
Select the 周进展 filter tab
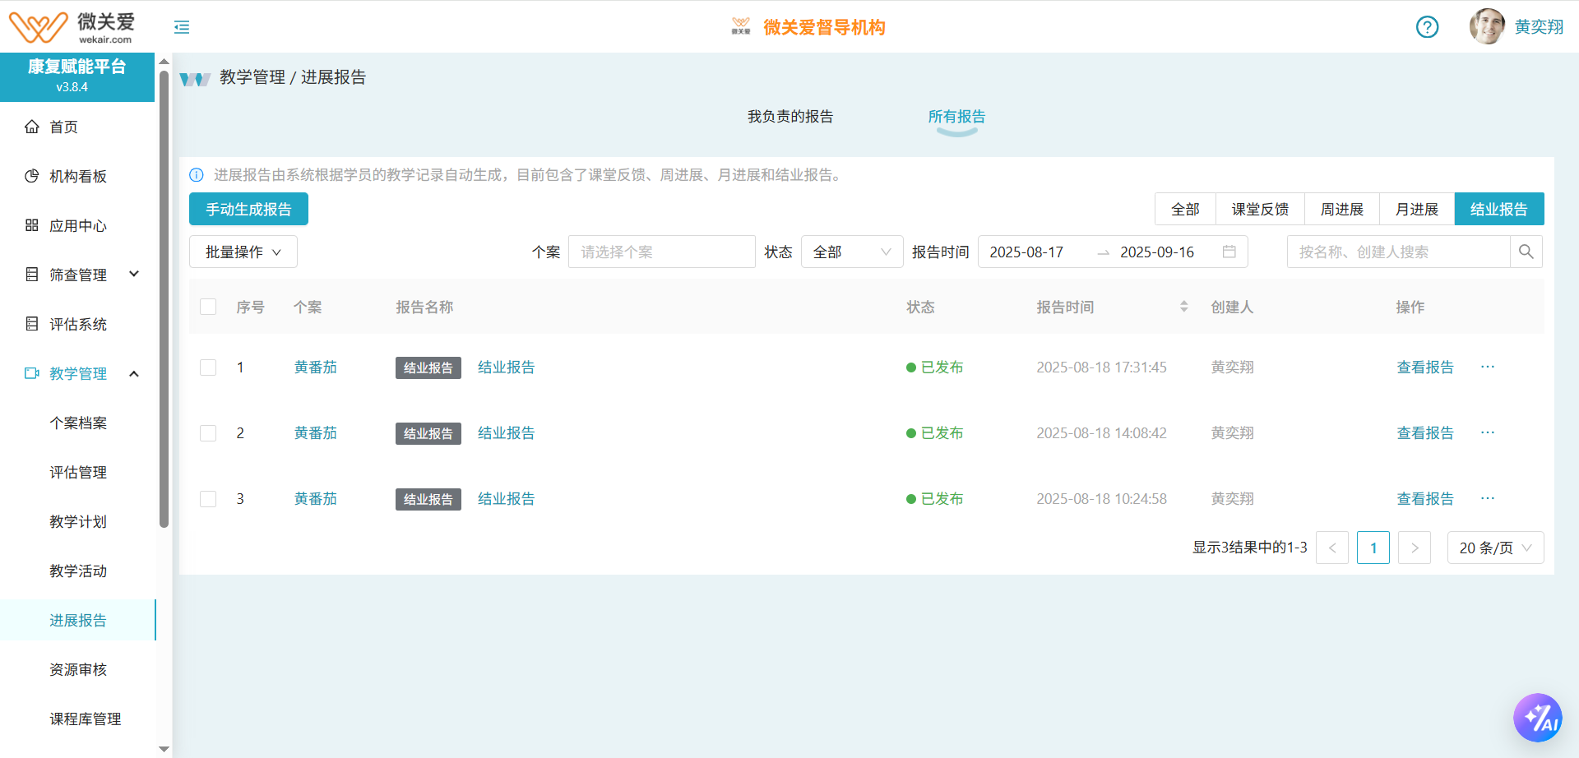1341,209
